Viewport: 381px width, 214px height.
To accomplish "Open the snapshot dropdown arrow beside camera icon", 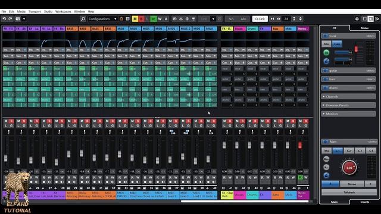I will click(24, 18).
